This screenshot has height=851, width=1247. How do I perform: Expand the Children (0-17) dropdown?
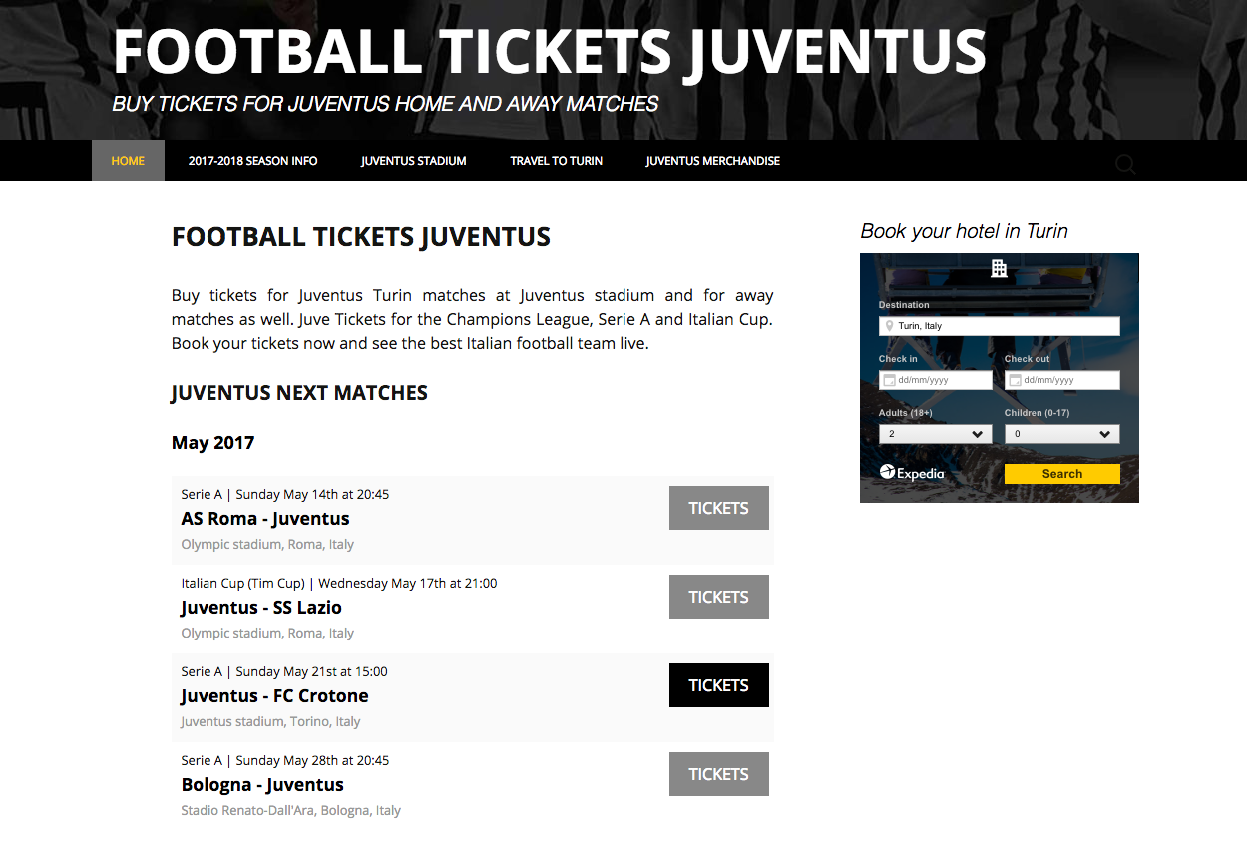pos(1061,434)
